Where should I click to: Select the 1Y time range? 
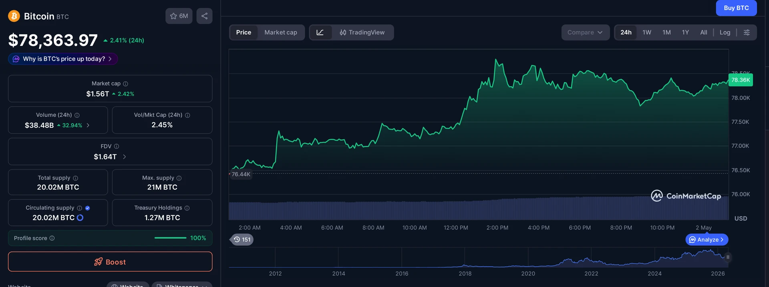click(x=685, y=32)
